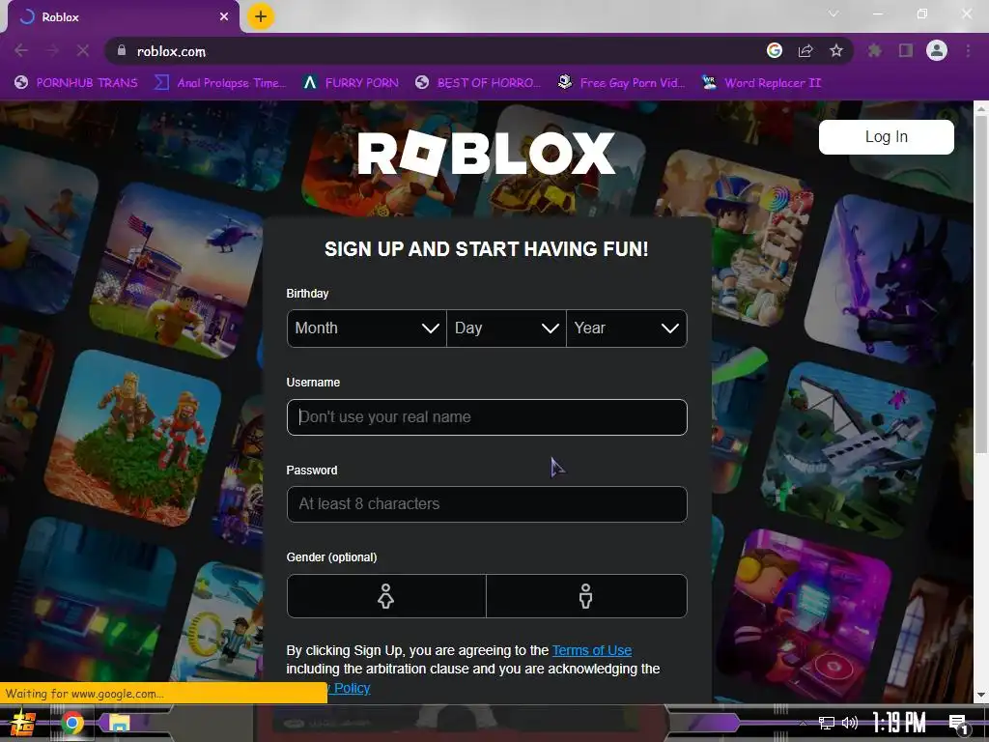Click the 1:19 PM taskbar clock
The image size is (989, 742).
(899, 723)
